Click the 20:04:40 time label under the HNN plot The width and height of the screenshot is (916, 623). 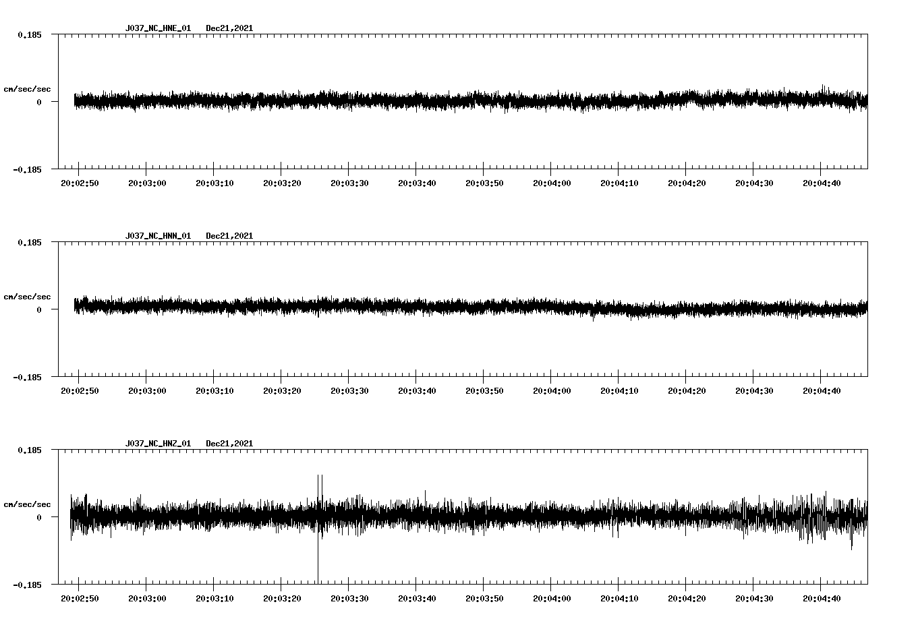coord(822,391)
